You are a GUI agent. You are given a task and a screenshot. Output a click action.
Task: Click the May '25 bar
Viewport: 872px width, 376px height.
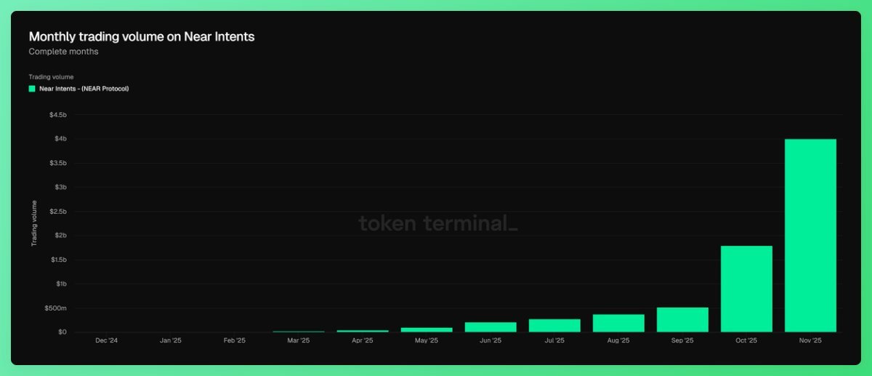pyautogui.click(x=427, y=329)
